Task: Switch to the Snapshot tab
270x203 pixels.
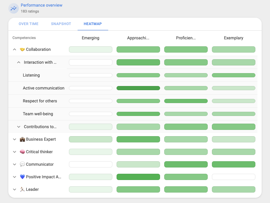Action: point(61,24)
